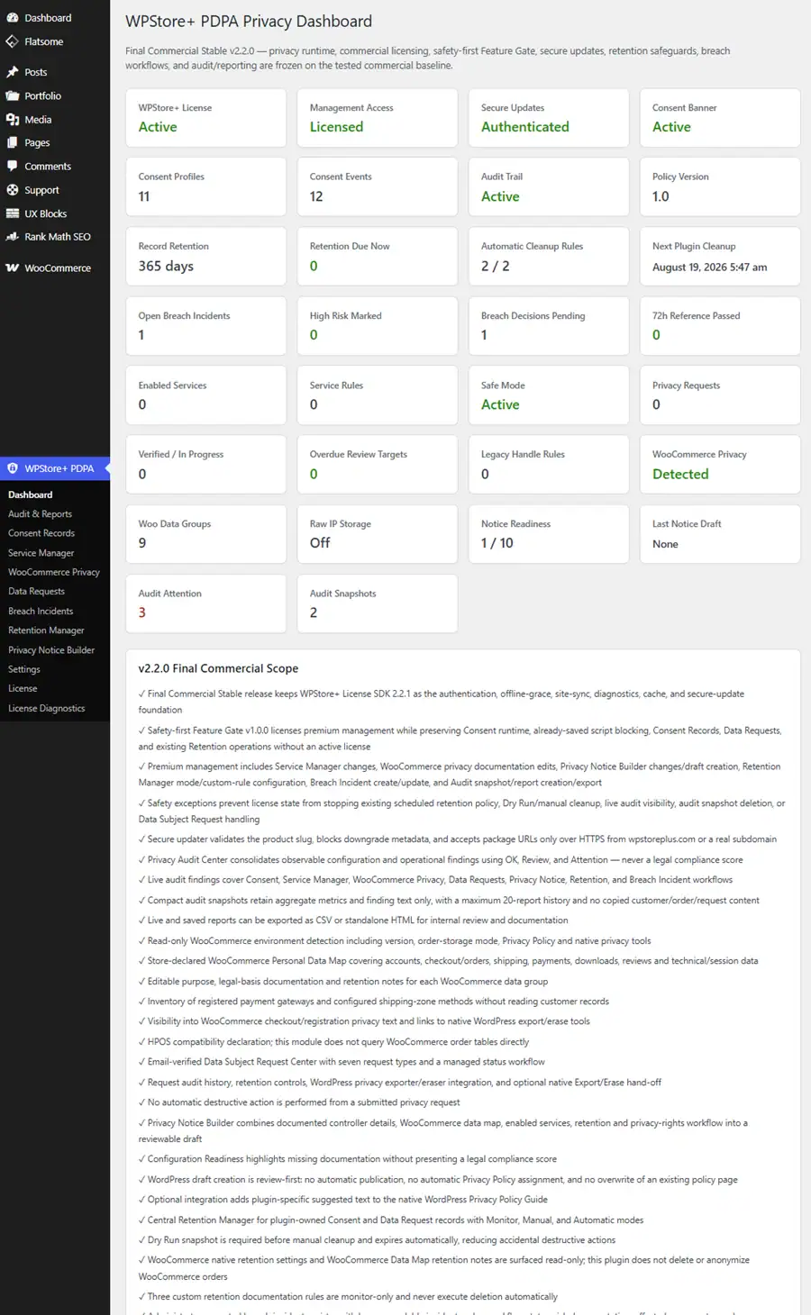
Task: Click the v2.2.0 Final Commercial Scope heading
Action: coord(218,668)
